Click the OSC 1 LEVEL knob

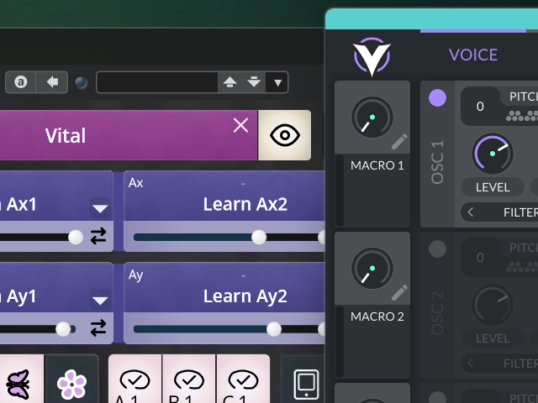(493, 154)
